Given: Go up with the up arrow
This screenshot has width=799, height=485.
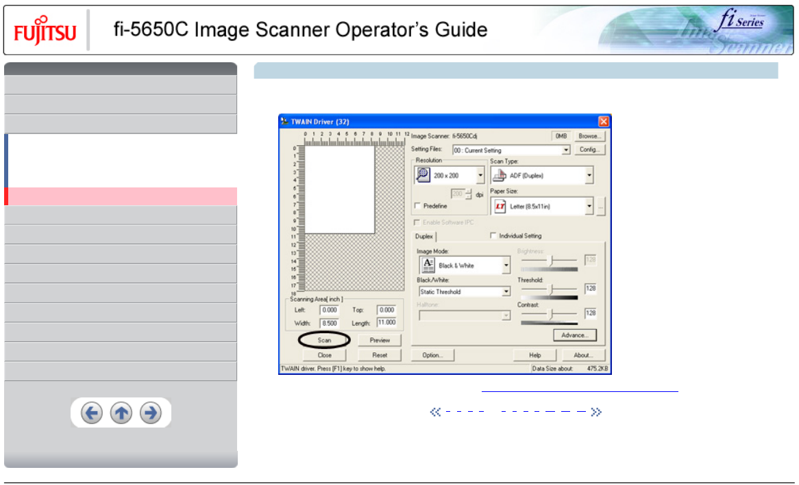Looking at the screenshot, I should [x=121, y=412].
